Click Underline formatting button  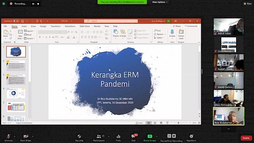(46, 37)
